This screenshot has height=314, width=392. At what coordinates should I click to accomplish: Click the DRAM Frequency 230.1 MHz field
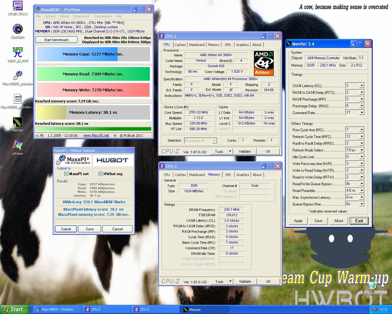232,210
